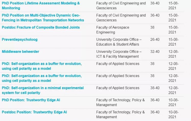Open the Middleware beheerder job listing
This screenshot has width=191, height=121.
tap(20, 52)
